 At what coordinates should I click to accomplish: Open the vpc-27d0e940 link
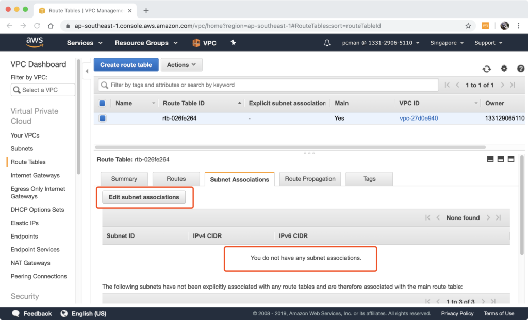coord(419,118)
